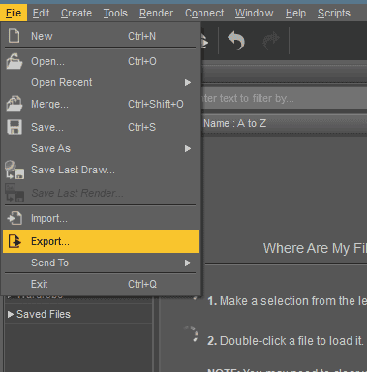This screenshot has width=367, height=372.
Task: Choose Import... from the File menu
Action: tap(101, 218)
